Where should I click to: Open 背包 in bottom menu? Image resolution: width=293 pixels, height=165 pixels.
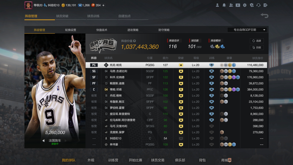[202, 160]
